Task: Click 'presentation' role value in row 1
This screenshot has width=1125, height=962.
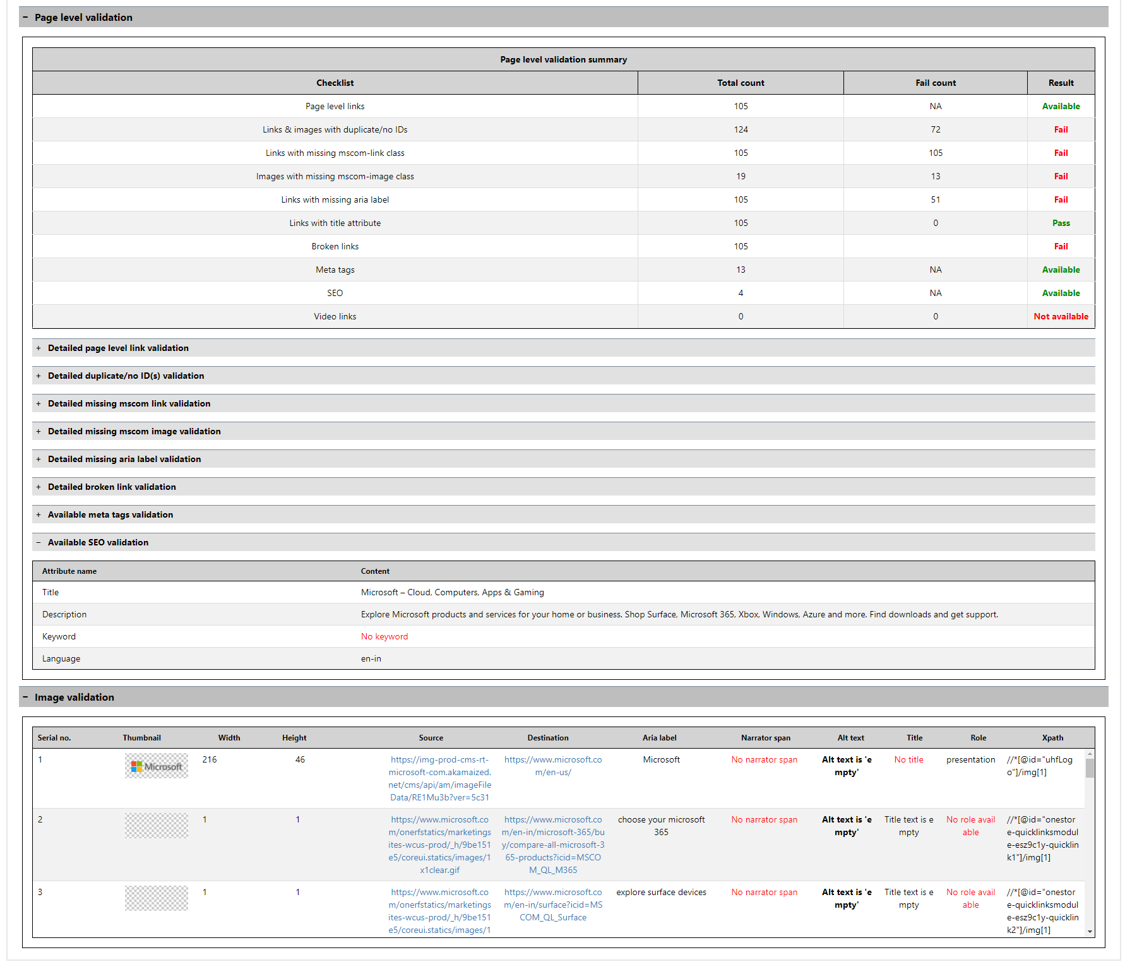Action: (971, 759)
